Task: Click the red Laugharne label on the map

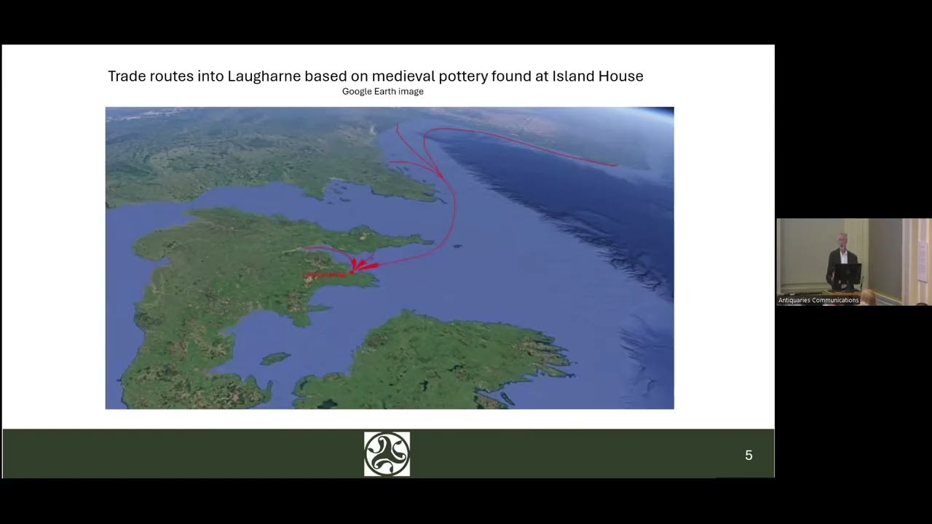Action: coord(325,274)
